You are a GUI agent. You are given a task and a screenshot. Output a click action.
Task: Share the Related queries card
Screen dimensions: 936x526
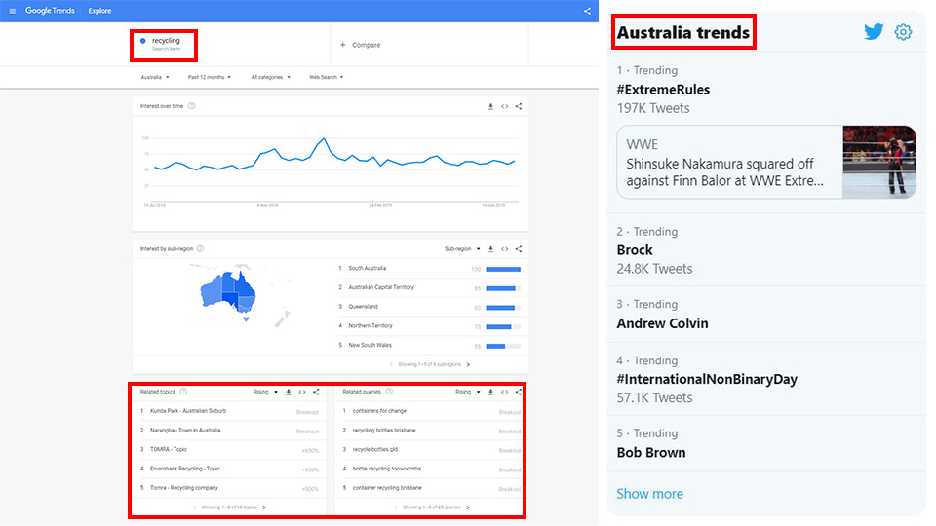pos(518,392)
